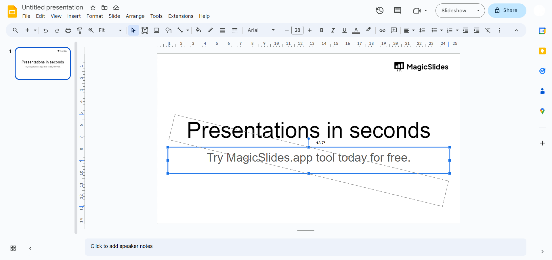Expand the Fit zoom dropdown
Image resolution: width=552 pixels, height=260 pixels.
pyautogui.click(x=110, y=30)
